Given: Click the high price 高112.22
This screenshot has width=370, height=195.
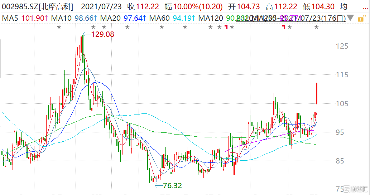Looking at the screenshot, I should (281, 6).
